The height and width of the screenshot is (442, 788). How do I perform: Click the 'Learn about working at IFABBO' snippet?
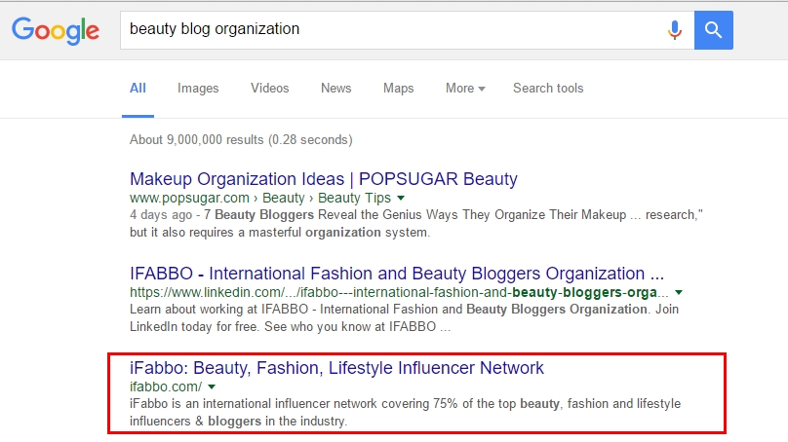coord(404,318)
